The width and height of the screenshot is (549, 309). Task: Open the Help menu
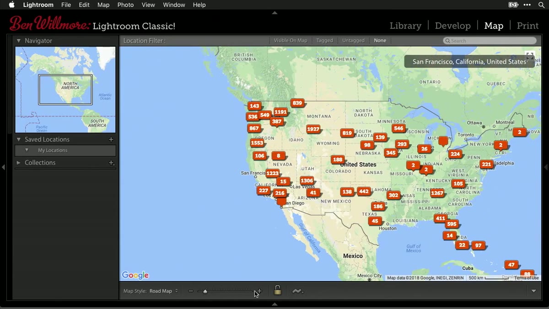click(199, 5)
